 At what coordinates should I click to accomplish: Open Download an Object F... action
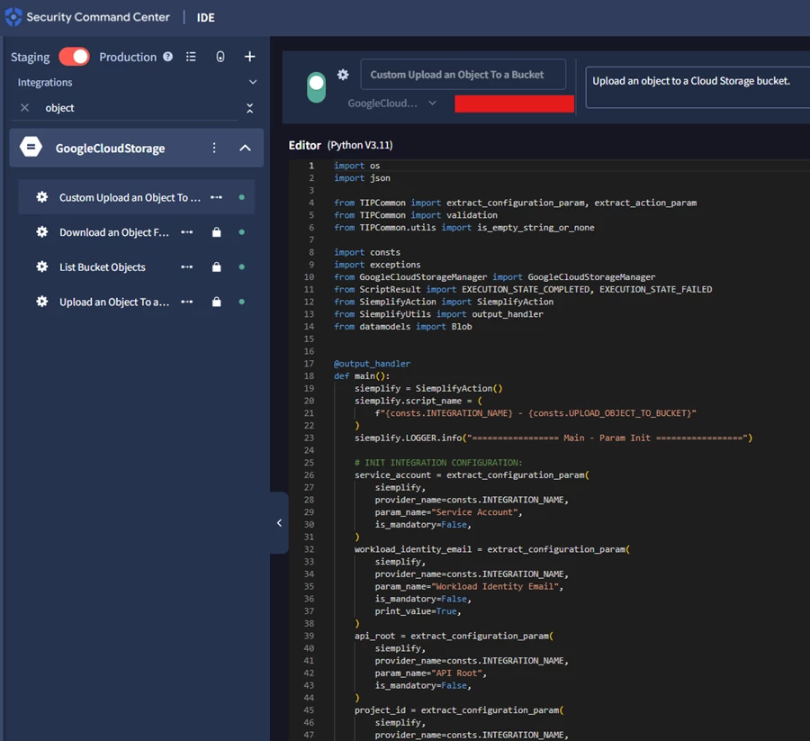(114, 232)
